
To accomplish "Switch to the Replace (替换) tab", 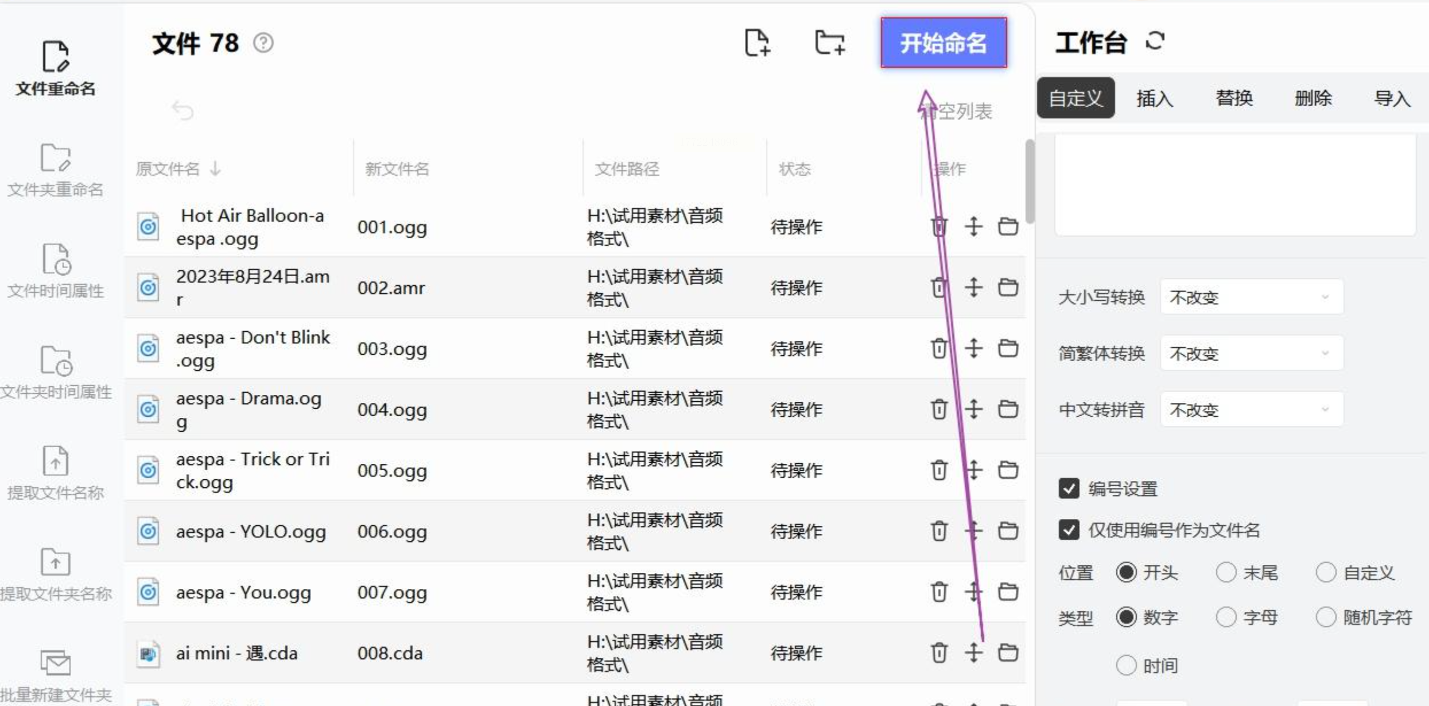I will tap(1234, 98).
